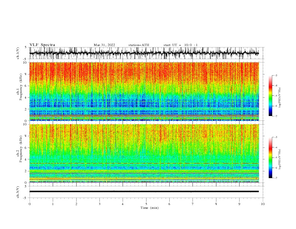The width and height of the screenshot is (296, 229).
Task: Click the ch.3 flat waveform trace
Action: [x=144, y=192]
